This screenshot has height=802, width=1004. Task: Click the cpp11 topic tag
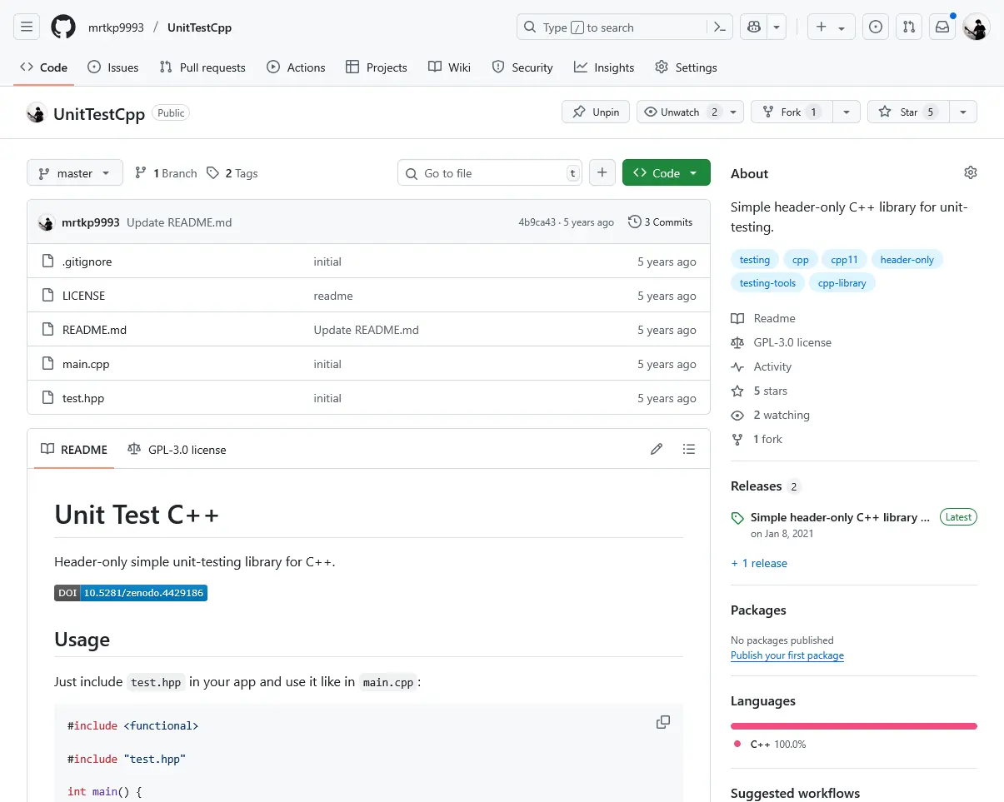(x=844, y=260)
